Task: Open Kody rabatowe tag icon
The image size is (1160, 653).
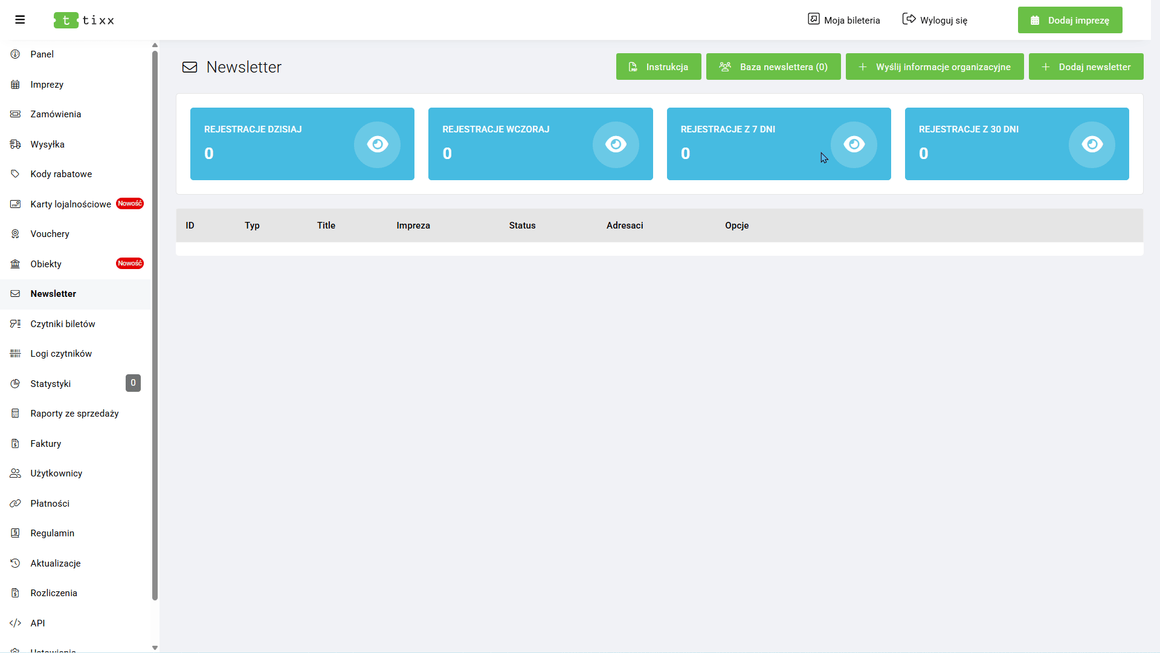Action: tap(16, 174)
